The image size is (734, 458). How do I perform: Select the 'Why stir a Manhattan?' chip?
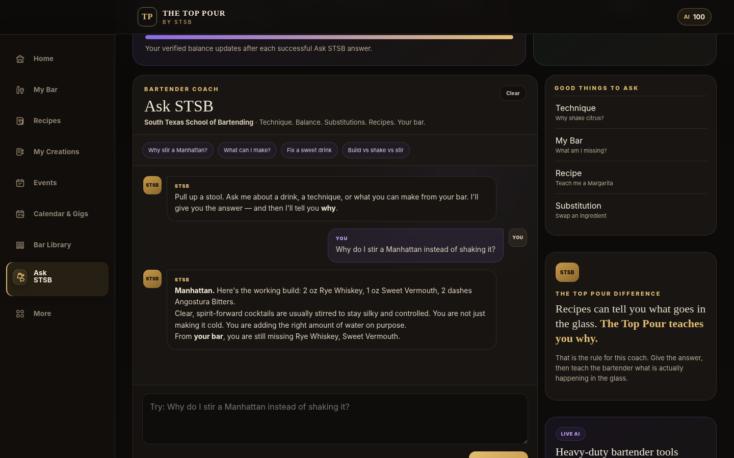(x=178, y=150)
